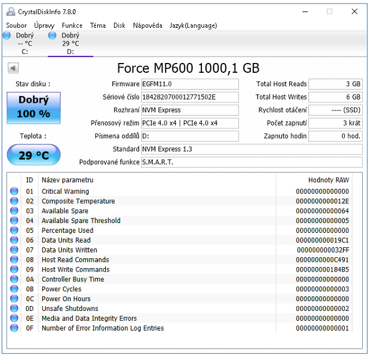
Task: Click the Stav disku label
Action: point(33,84)
